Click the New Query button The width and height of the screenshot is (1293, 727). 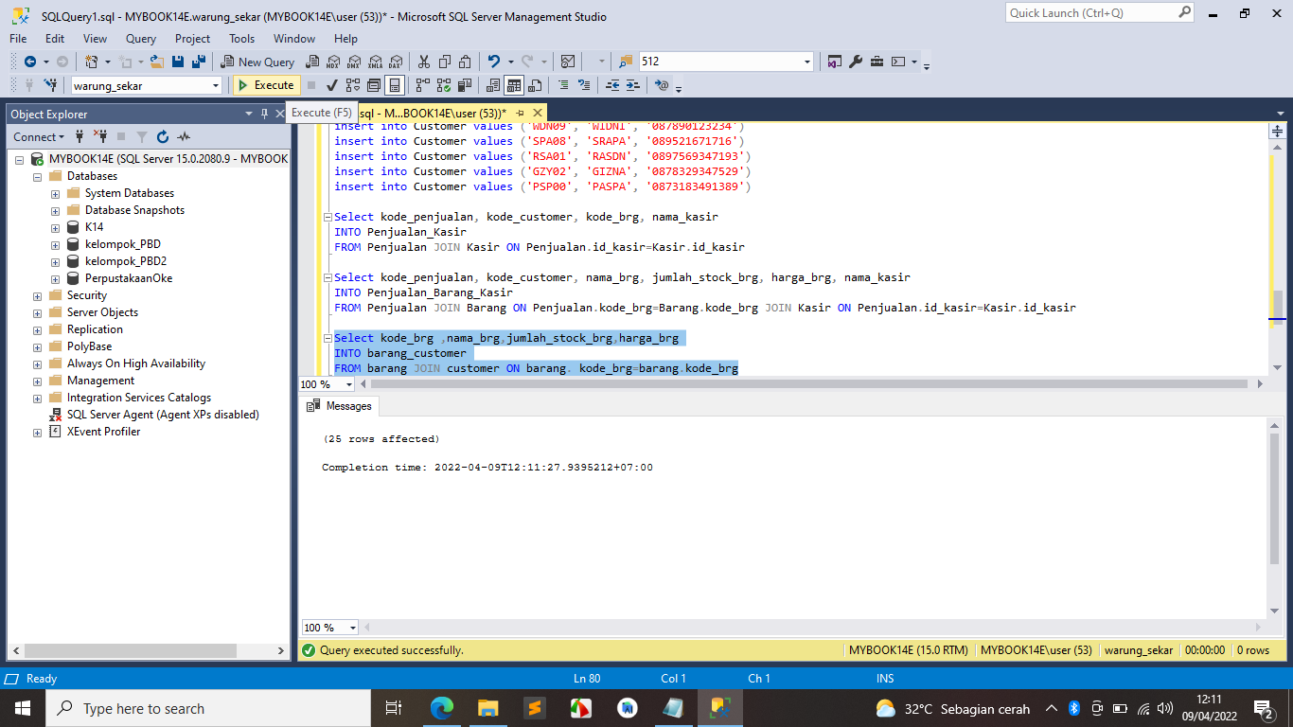[258, 62]
